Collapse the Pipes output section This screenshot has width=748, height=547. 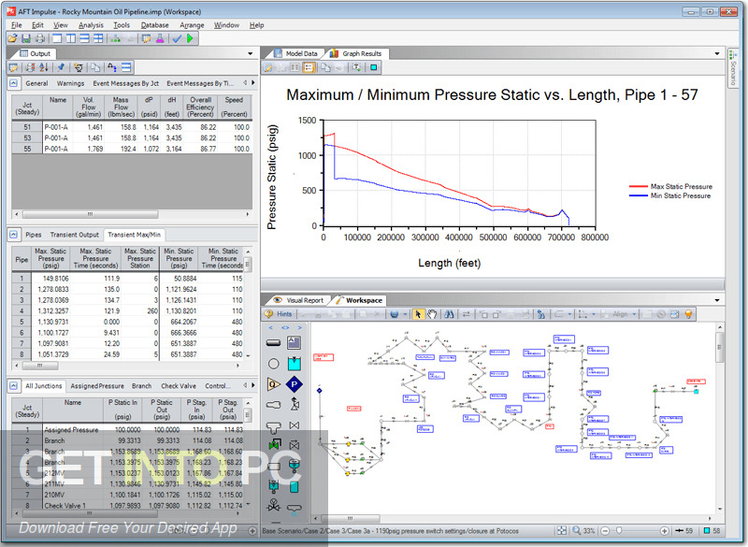coord(13,234)
